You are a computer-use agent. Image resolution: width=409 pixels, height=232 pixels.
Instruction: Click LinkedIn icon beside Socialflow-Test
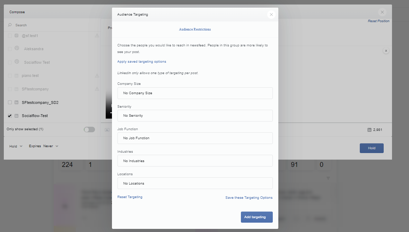[x=16, y=116]
